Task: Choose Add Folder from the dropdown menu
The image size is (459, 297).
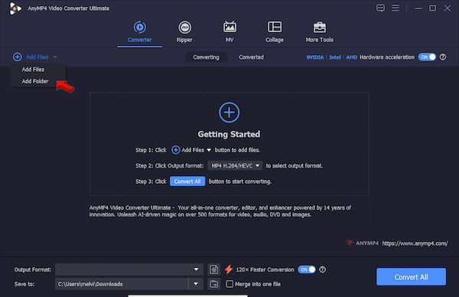Action: coord(35,81)
